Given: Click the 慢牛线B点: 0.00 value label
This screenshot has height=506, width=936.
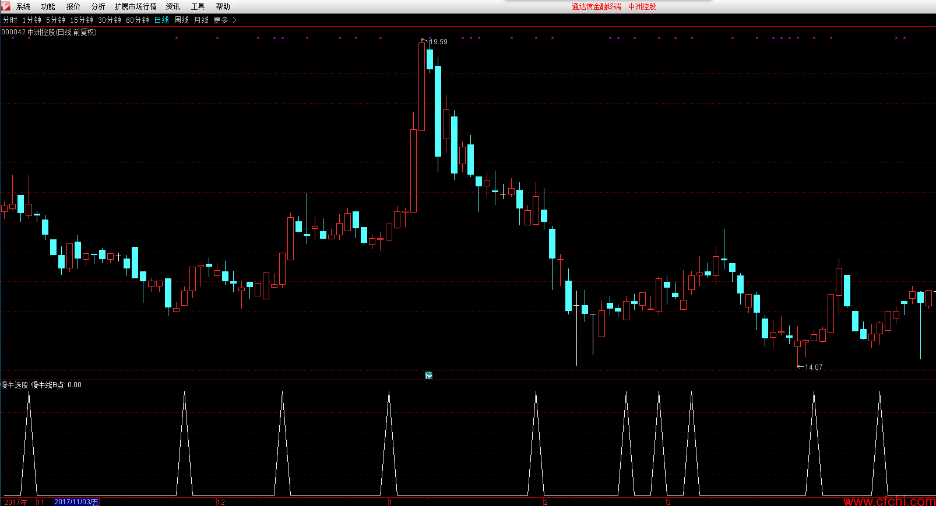Looking at the screenshot, I should coord(57,385).
